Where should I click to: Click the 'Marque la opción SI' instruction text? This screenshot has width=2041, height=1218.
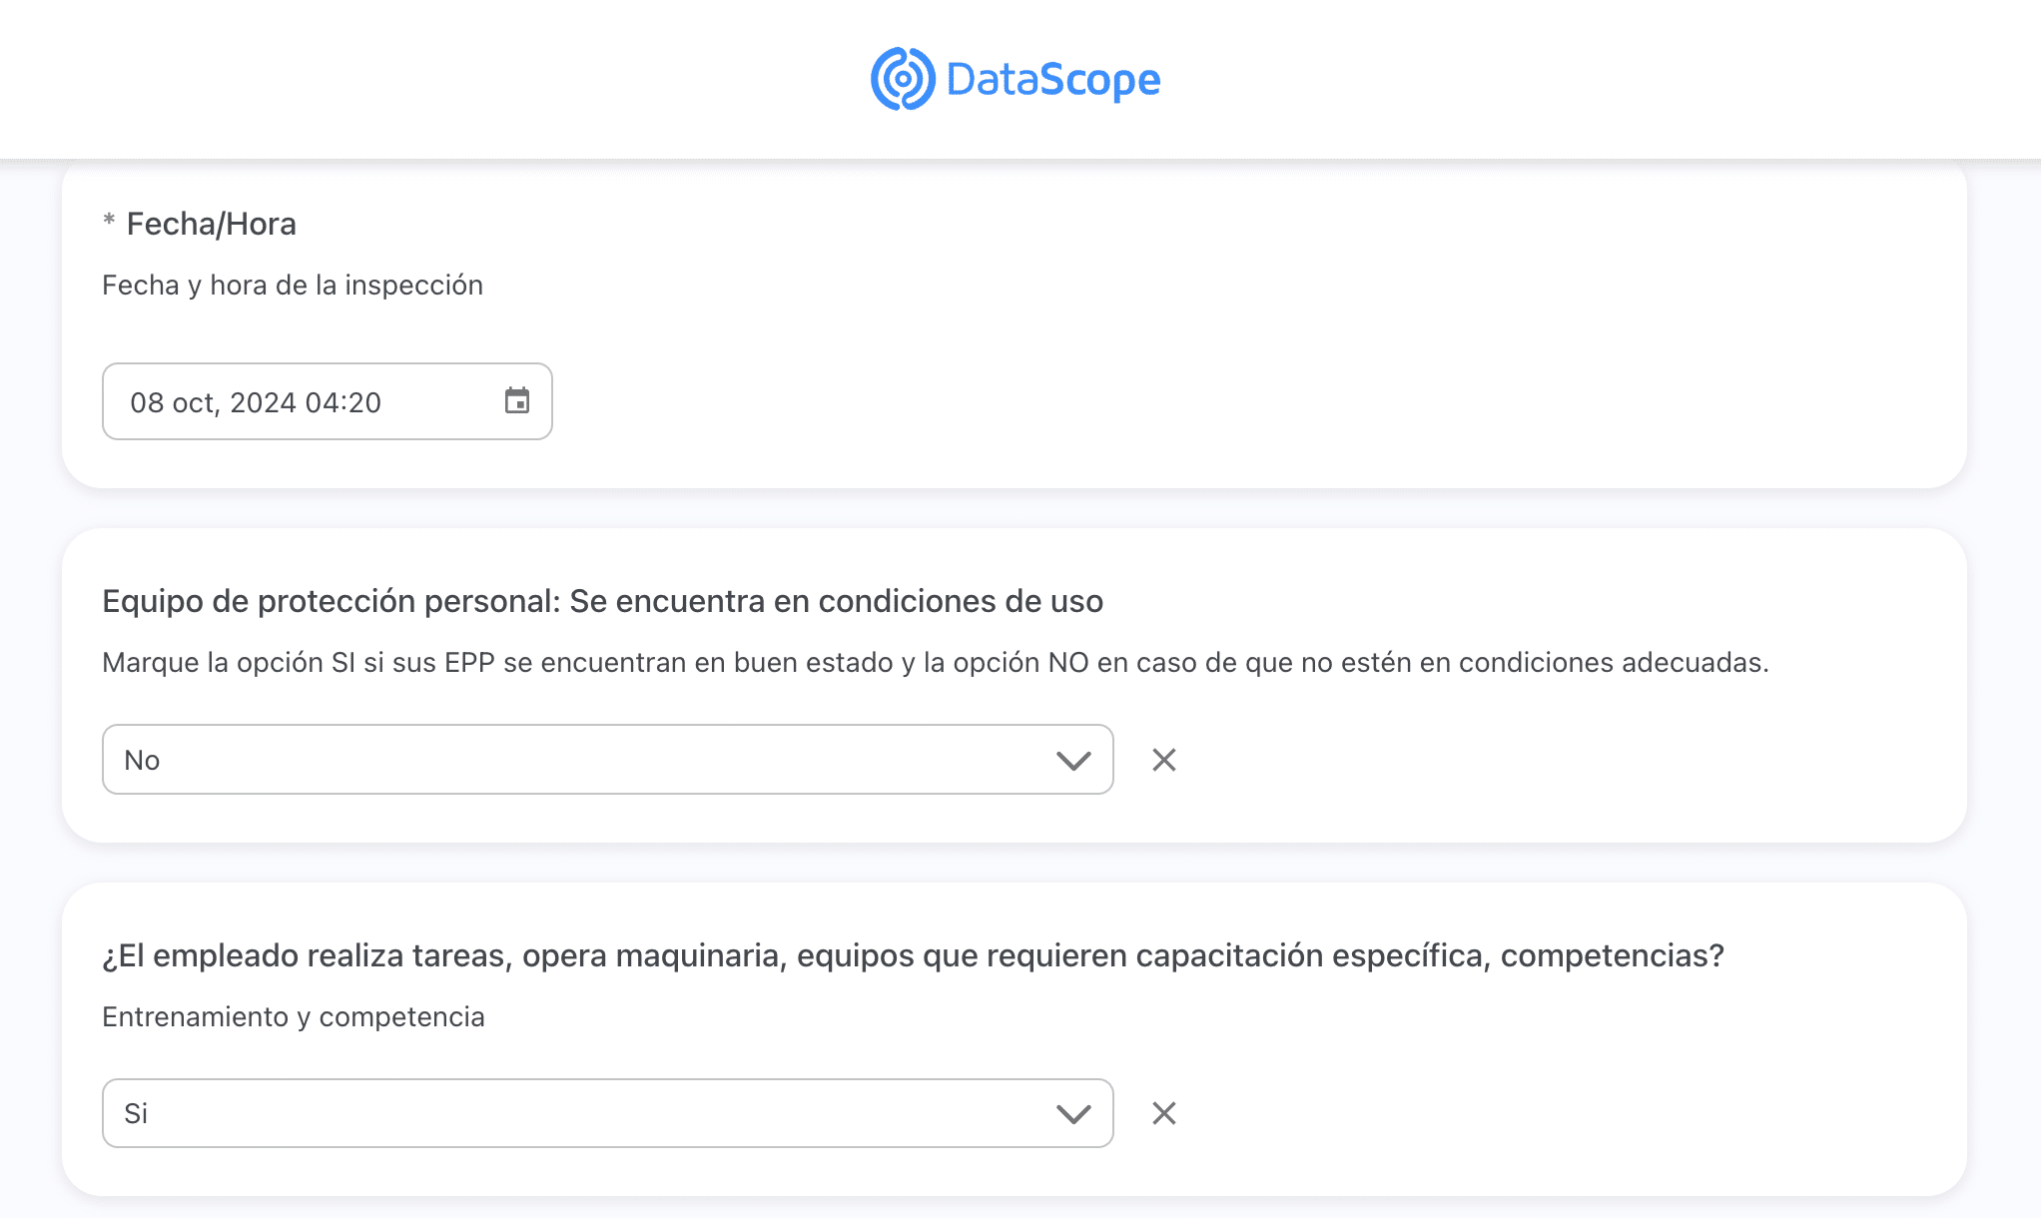click(x=935, y=663)
